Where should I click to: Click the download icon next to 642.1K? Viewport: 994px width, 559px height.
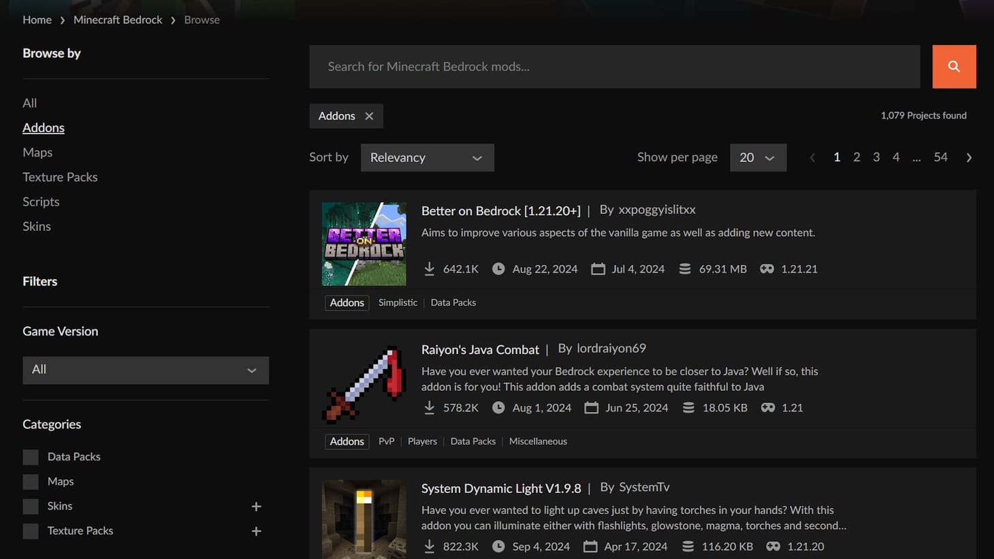430,268
